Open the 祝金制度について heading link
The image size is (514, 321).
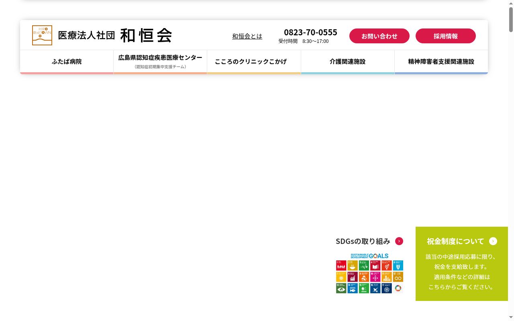(455, 241)
